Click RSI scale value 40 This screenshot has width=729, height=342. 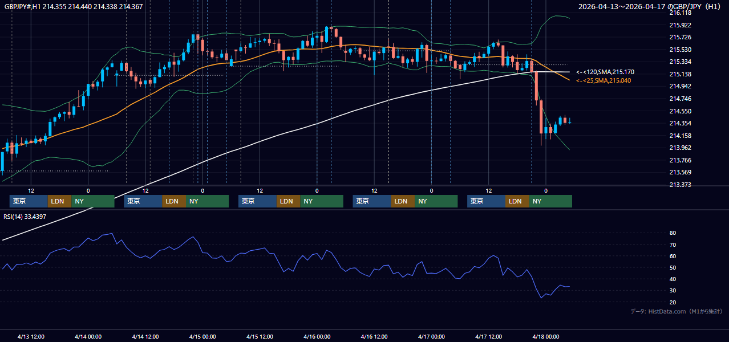click(673, 279)
